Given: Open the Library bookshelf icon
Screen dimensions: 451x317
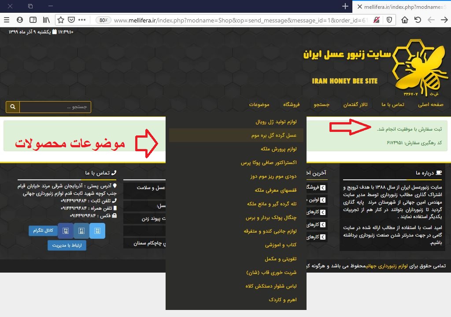Looking at the screenshot, I should coord(46,20).
